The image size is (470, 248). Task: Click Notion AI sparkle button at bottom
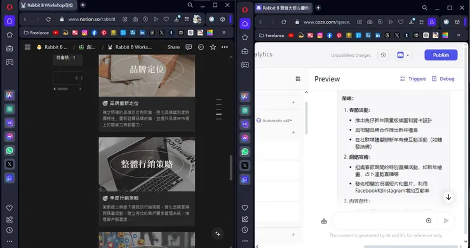[x=218, y=234]
